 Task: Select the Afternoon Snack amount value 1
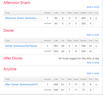[47, 18]
